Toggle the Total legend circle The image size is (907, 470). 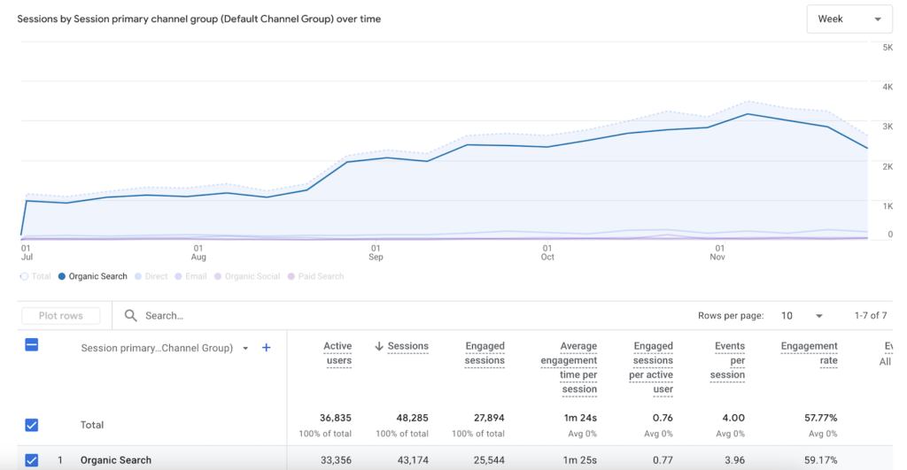coord(24,276)
